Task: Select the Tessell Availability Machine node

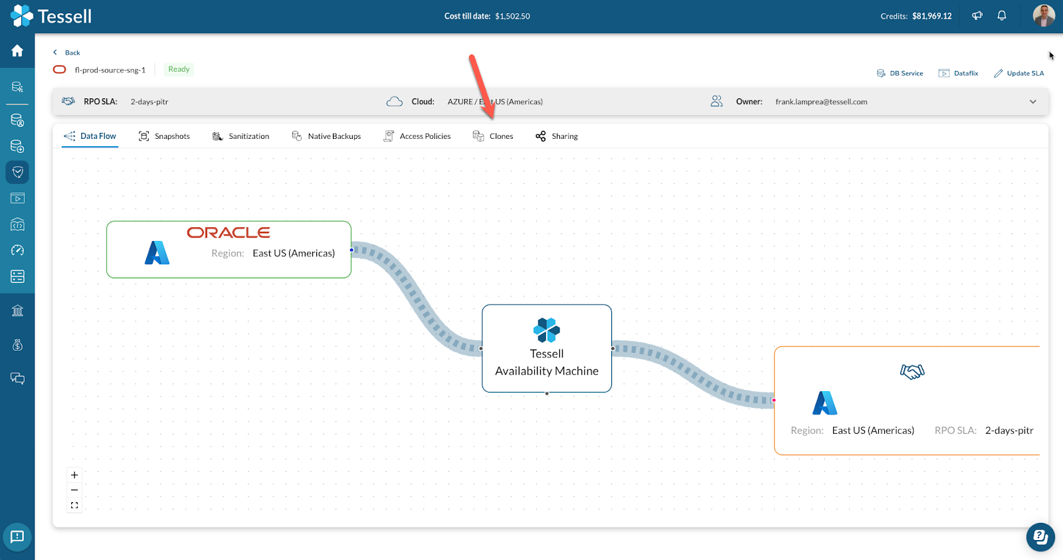Action: (547, 349)
